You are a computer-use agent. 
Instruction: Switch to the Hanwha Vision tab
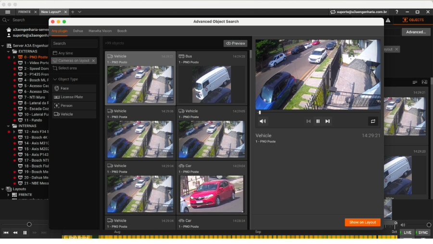(x=100, y=31)
